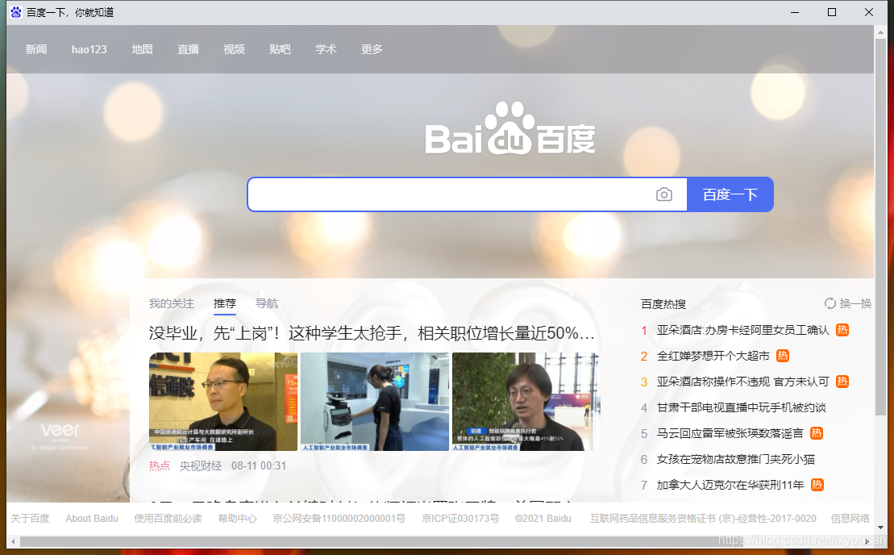Viewport: 894px width, 555px height.
Task: Switch to 我的关注 tab
Action: (x=171, y=303)
